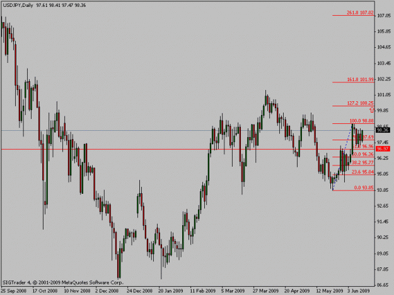
Task: Select the red horizontal line at 96.97
Action: (187, 149)
